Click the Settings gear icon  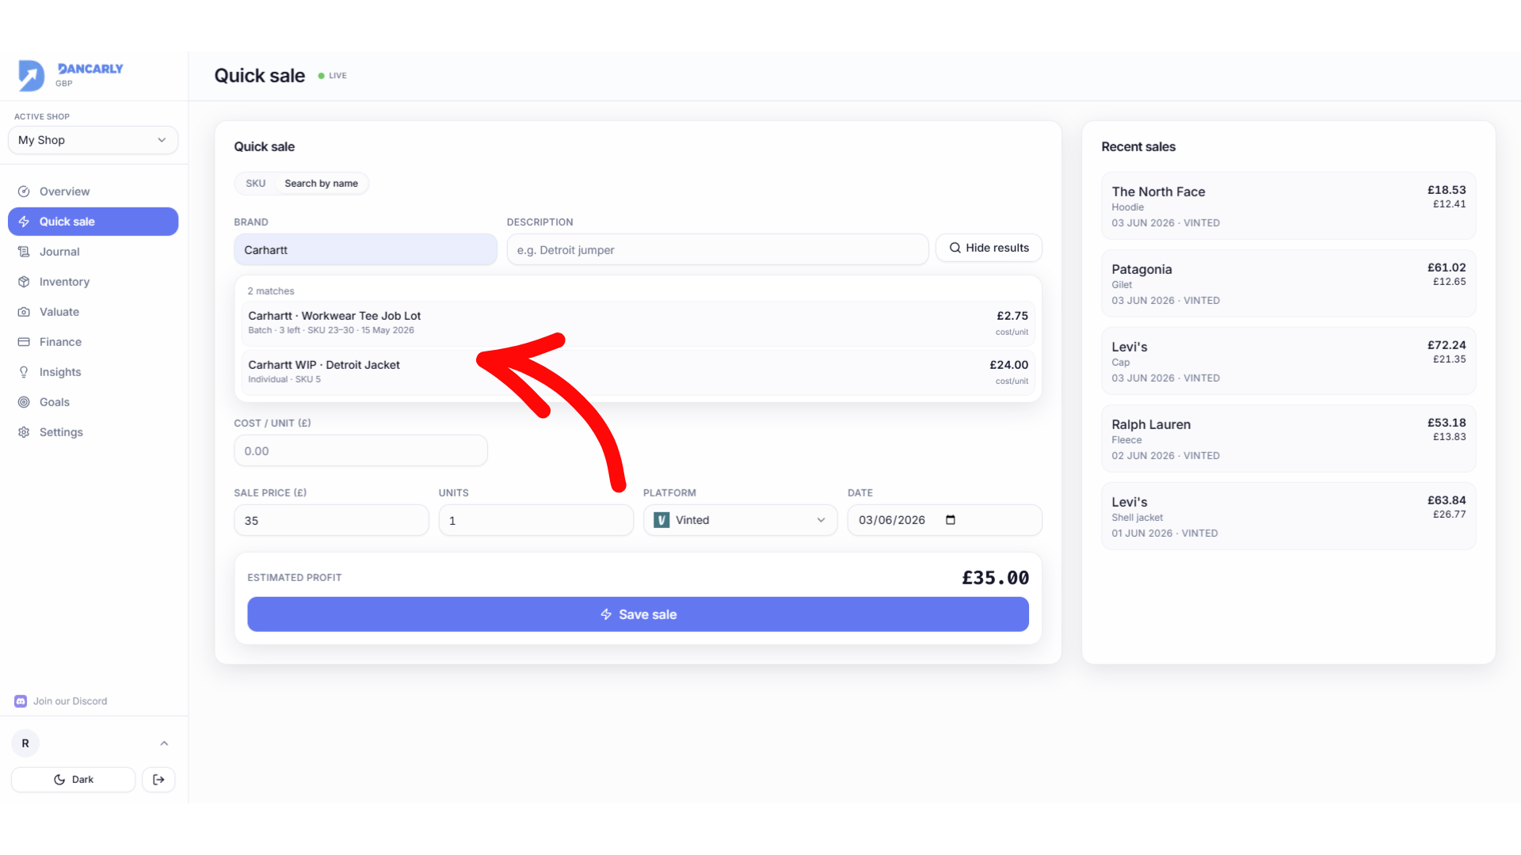click(24, 432)
